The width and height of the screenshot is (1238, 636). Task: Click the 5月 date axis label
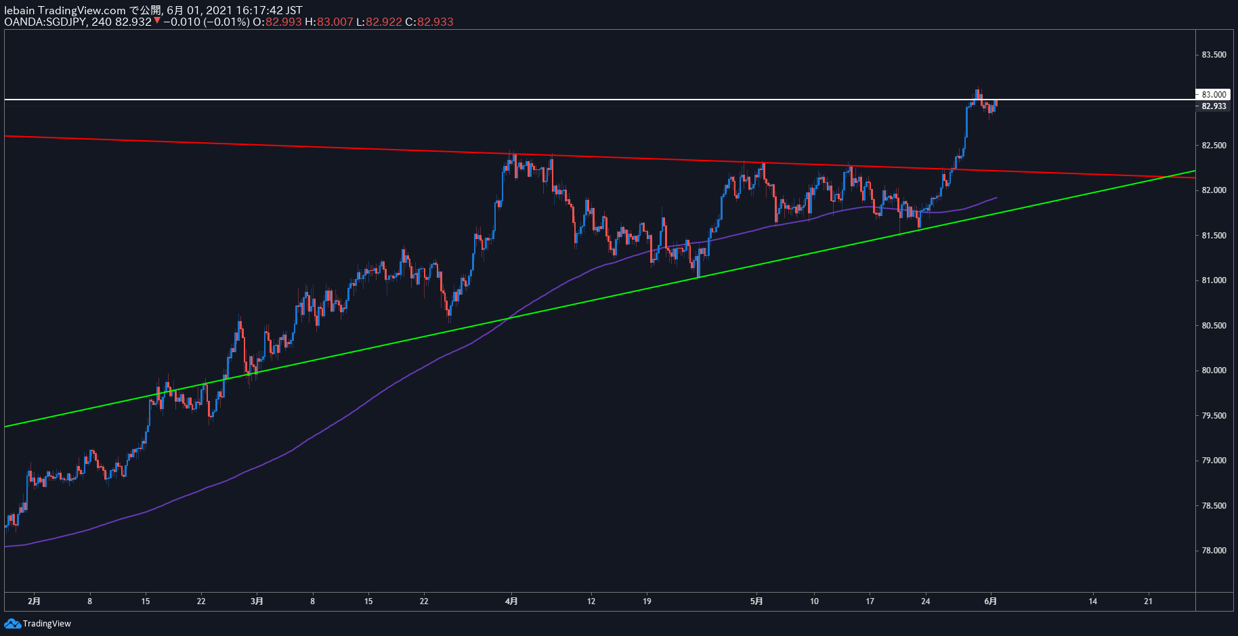coord(757,601)
